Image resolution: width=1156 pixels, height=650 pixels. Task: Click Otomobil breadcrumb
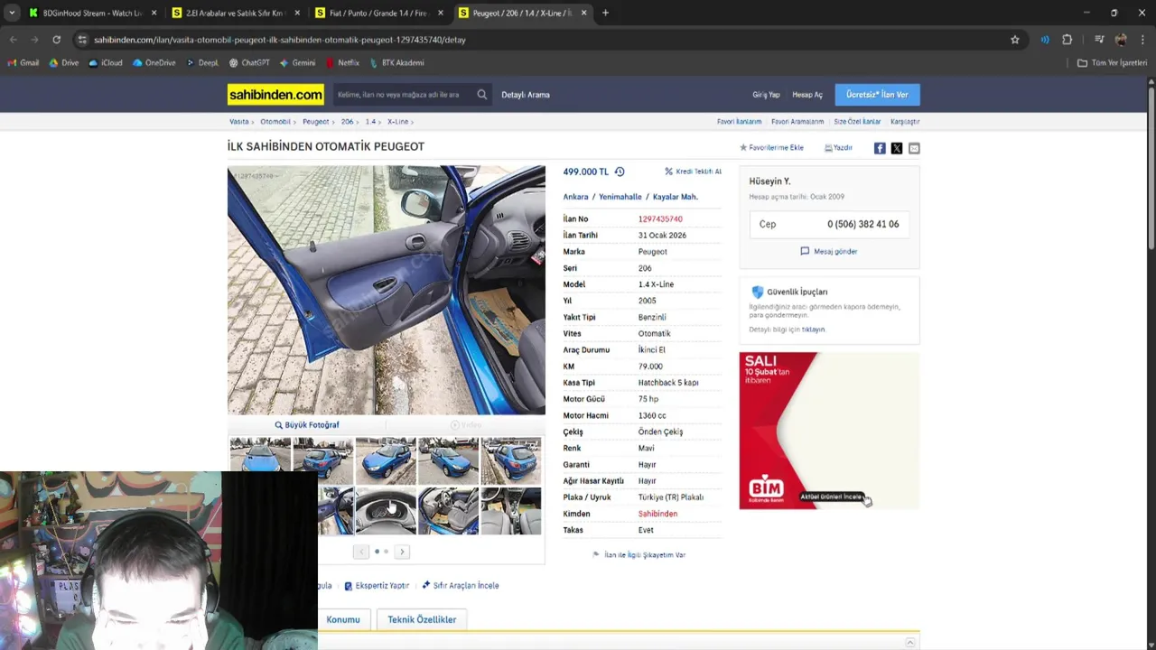coord(275,122)
